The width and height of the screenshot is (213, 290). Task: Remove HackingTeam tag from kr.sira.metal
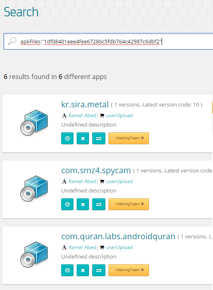coord(142,138)
